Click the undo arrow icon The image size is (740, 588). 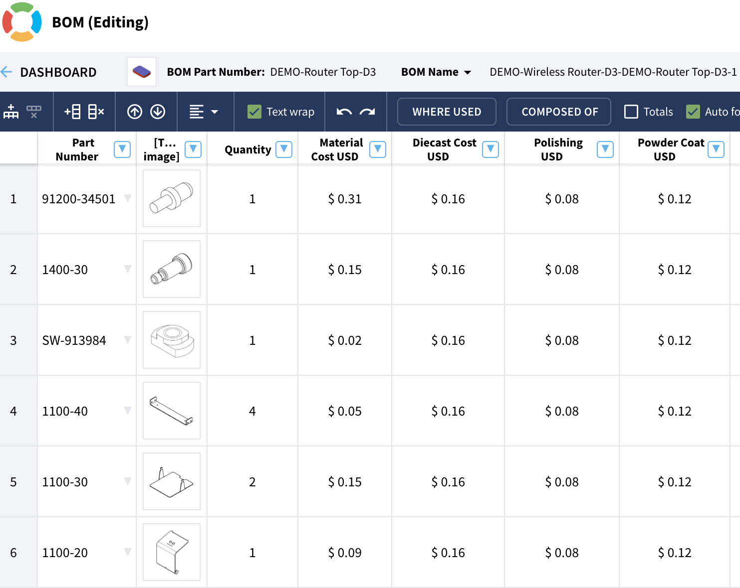point(344,112)
